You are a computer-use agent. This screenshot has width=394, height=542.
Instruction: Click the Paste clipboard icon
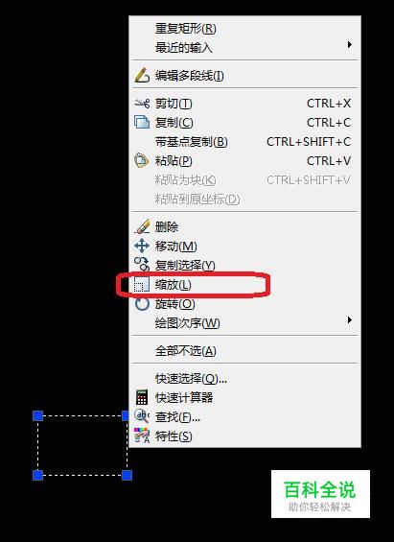tap(142, 160)
